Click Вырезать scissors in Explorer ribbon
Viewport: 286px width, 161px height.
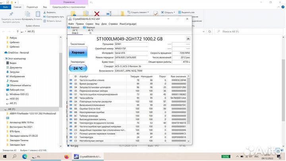[49, 12]
